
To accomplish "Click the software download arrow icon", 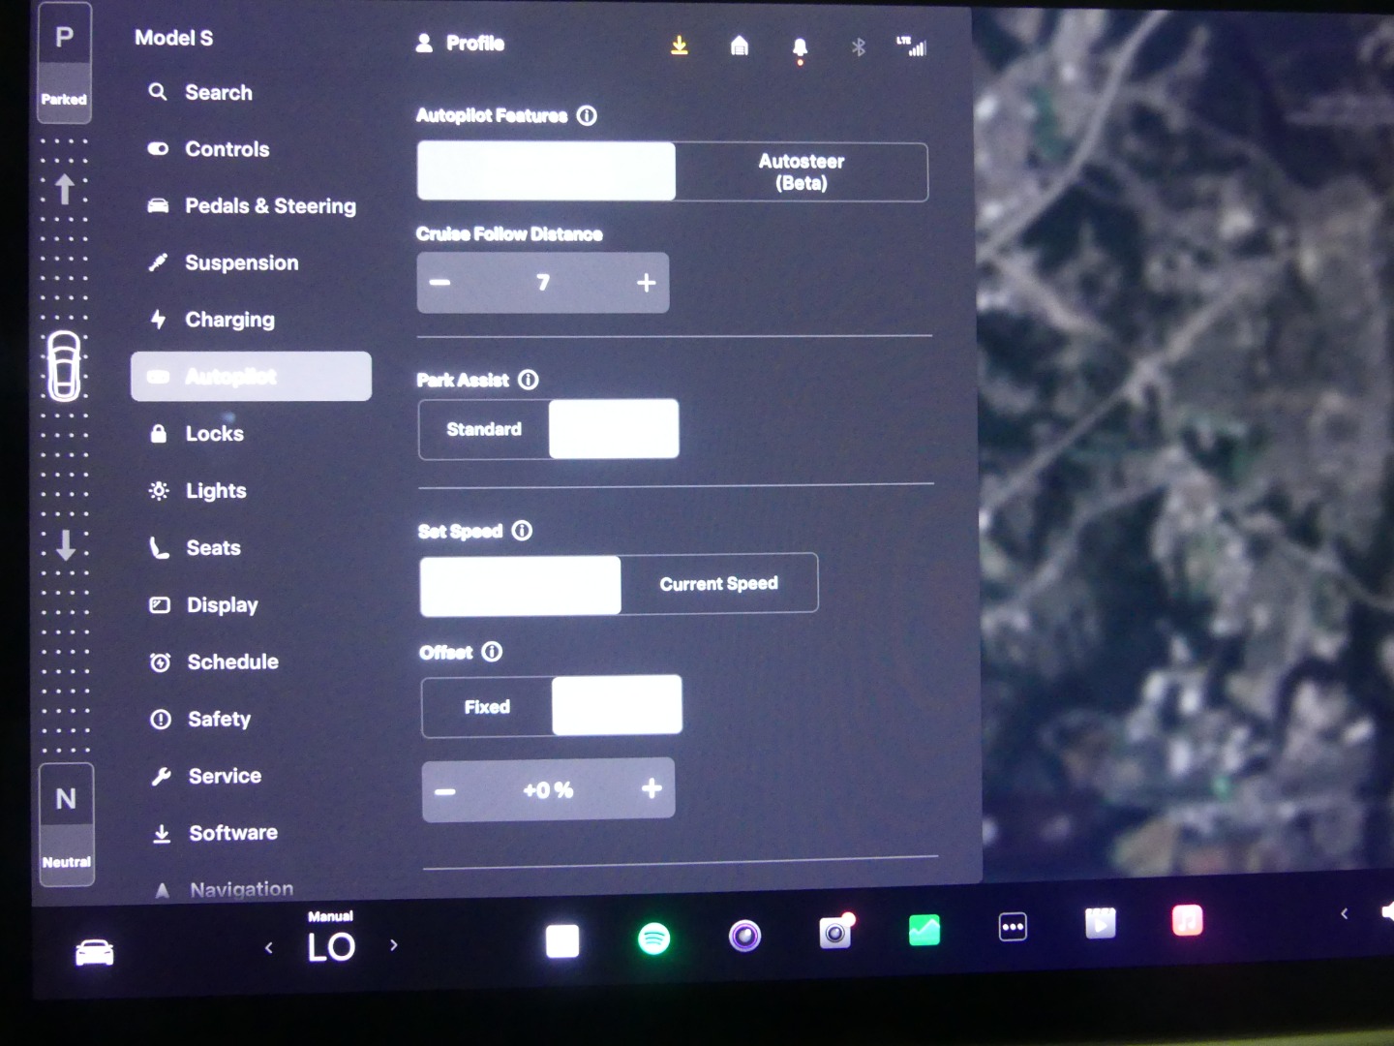I will click(680, 46).
